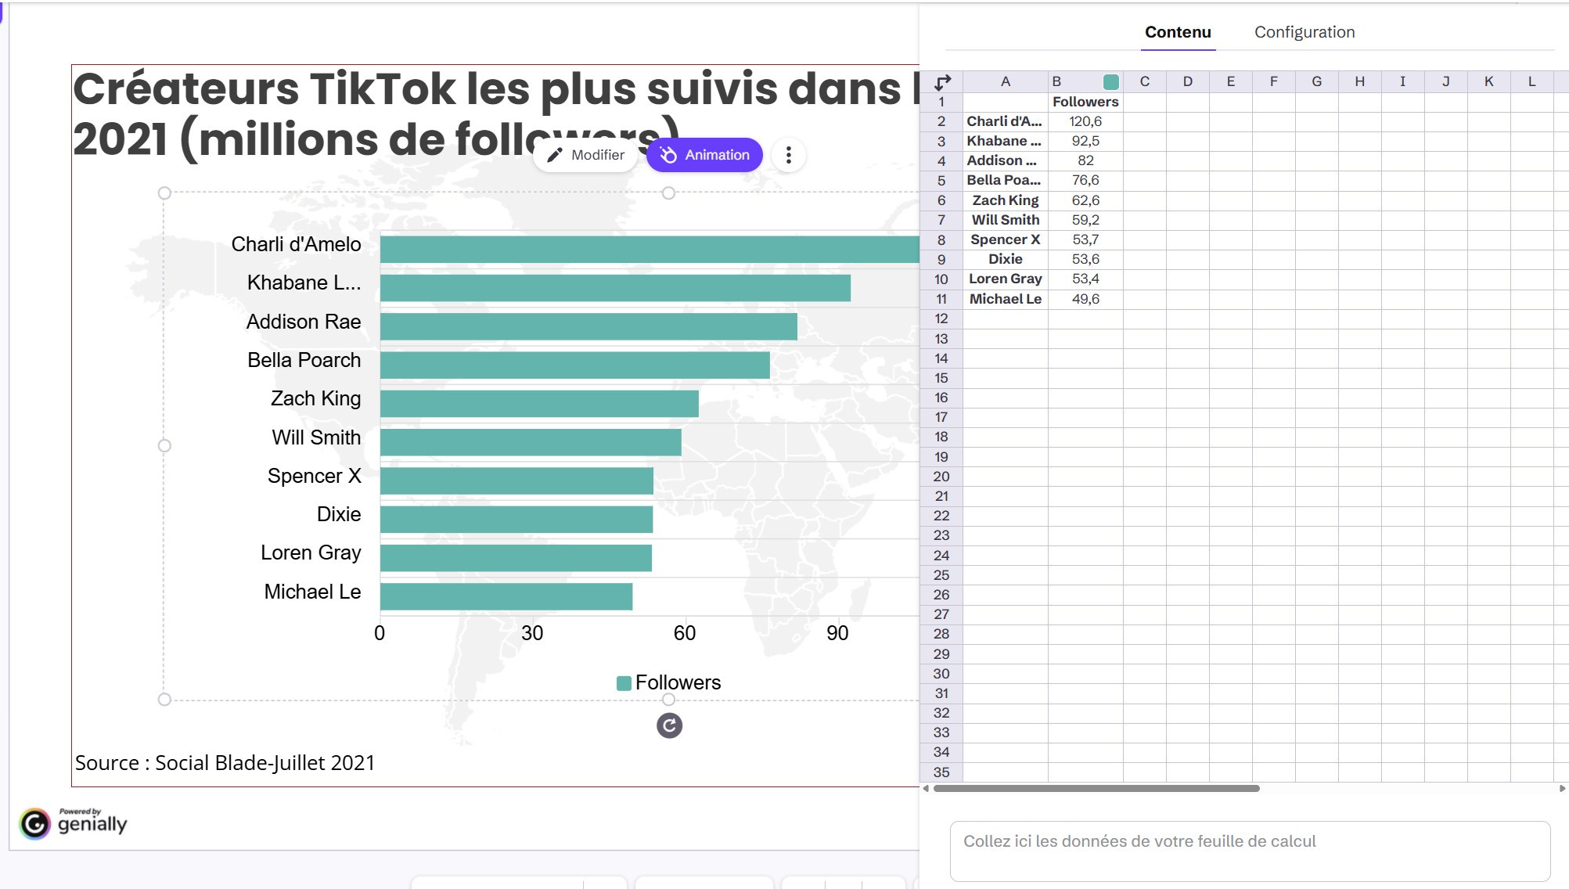Select the Dixie spreadsheet cell
Viewport: 1569px width, 889px height.
(1006, 259)
